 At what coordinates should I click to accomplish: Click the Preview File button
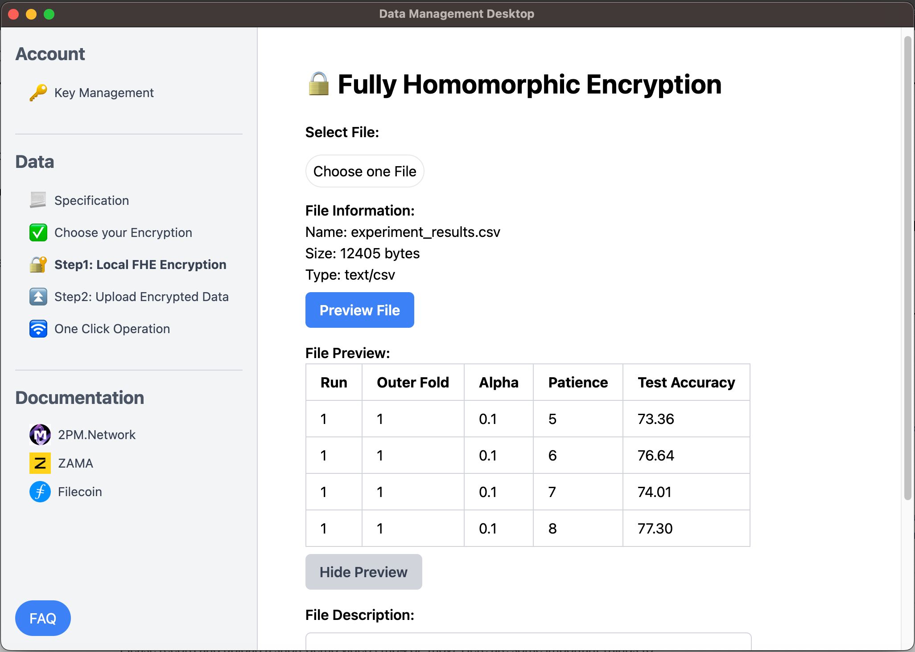(x=359, y=309)
